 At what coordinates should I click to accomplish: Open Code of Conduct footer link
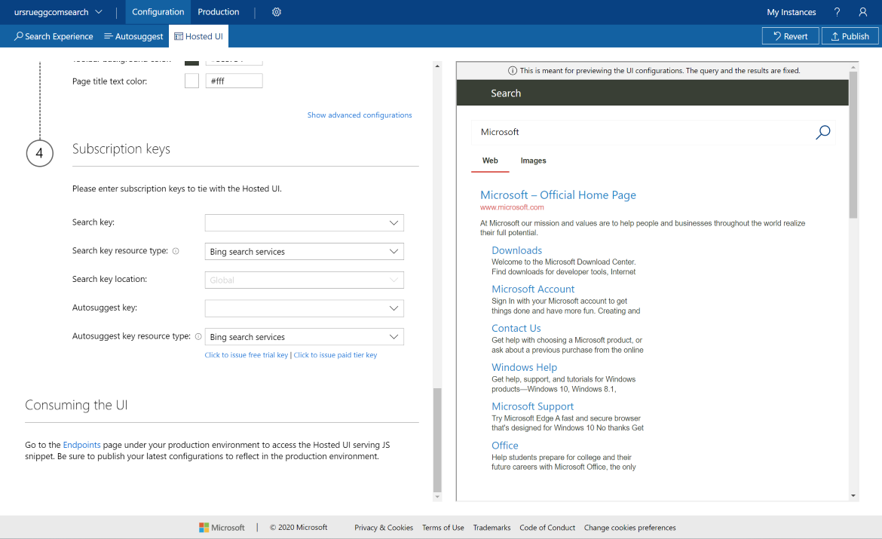[547, 528]
